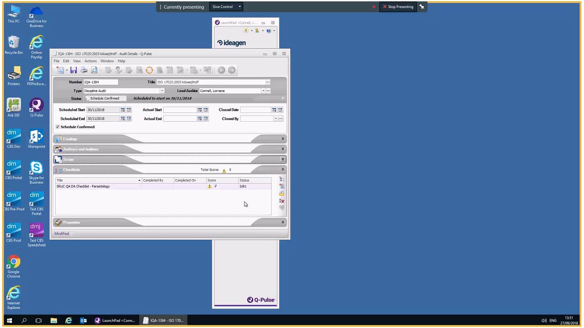Click the Closed By ellipsis button
Screen dimensions: 584x328
tap(281, 118)
